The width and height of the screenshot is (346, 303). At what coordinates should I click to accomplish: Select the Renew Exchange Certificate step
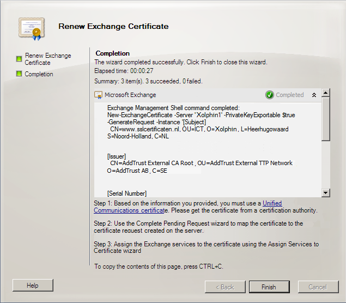pyautogui.click(x=48, y=59)
